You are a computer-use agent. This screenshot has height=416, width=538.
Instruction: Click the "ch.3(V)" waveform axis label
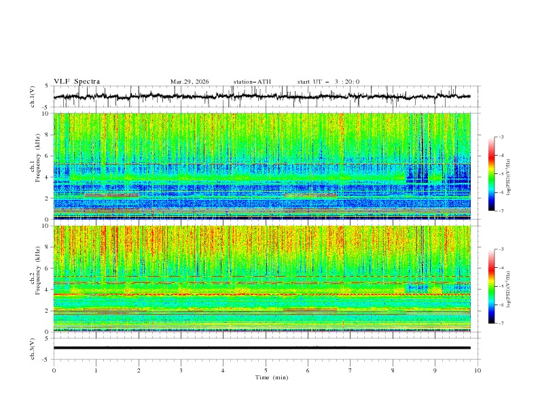click(33, 349)
